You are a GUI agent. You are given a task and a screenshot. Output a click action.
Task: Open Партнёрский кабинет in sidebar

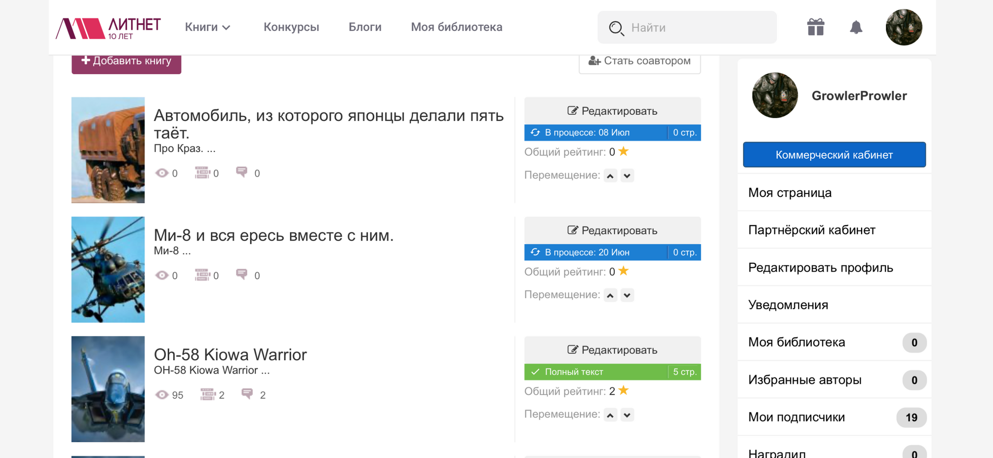[x=834, y=230]
